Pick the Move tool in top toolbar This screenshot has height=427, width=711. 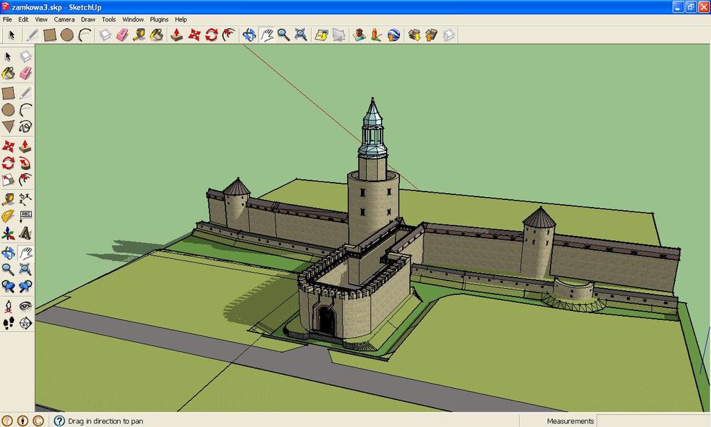tap(194, 35)
